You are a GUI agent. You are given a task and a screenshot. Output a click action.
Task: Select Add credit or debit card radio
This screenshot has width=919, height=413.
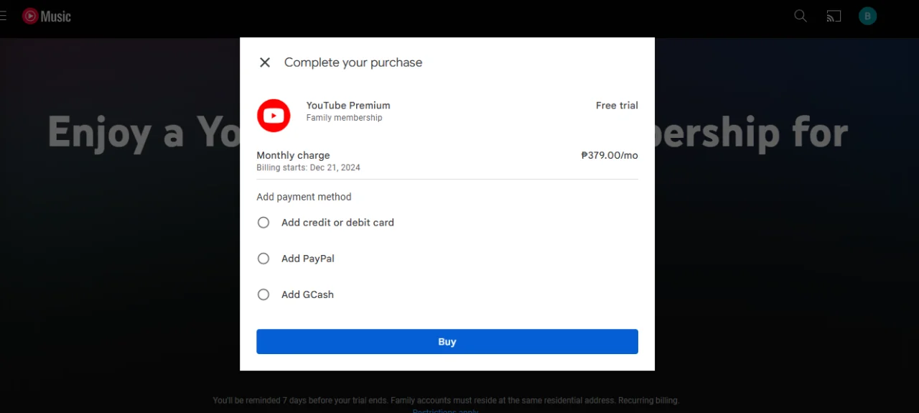point(263,223)
